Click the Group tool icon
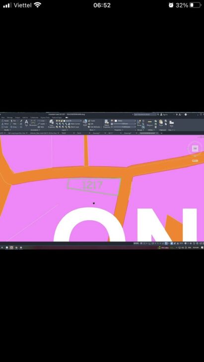 click(x=139, y=122)
